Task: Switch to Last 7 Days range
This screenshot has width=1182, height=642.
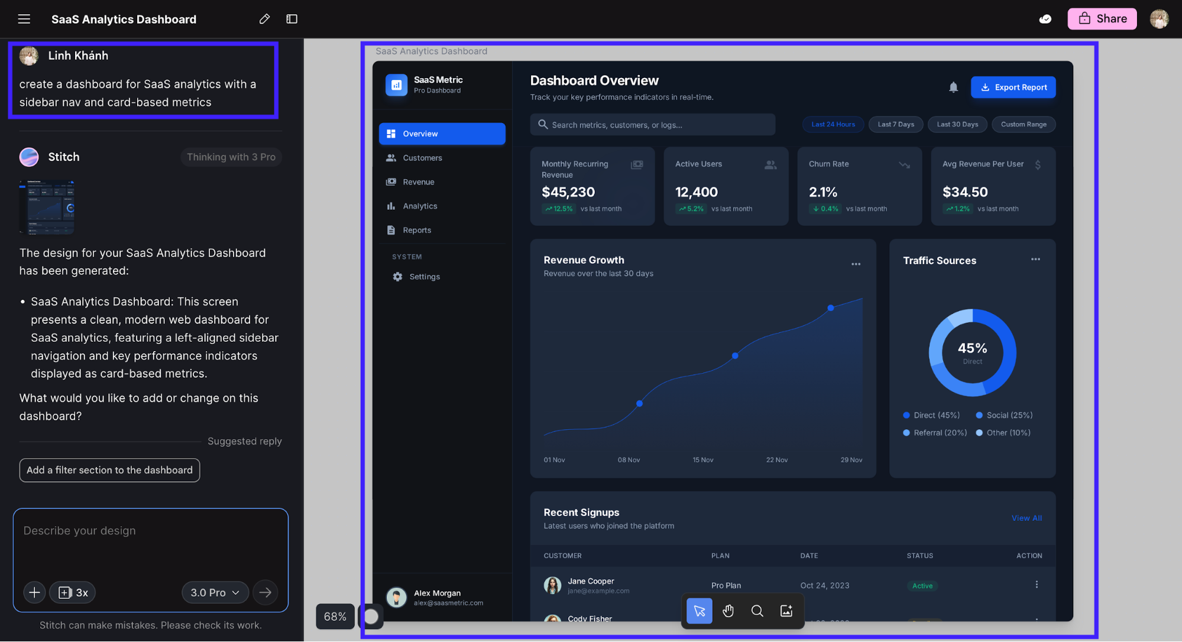Action: tap(895, 124)
